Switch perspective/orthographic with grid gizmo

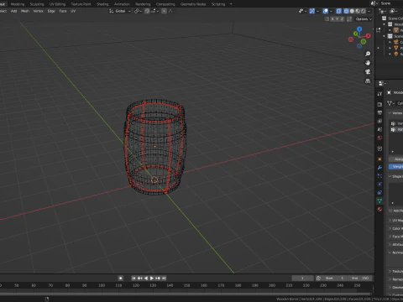point(368,81)
